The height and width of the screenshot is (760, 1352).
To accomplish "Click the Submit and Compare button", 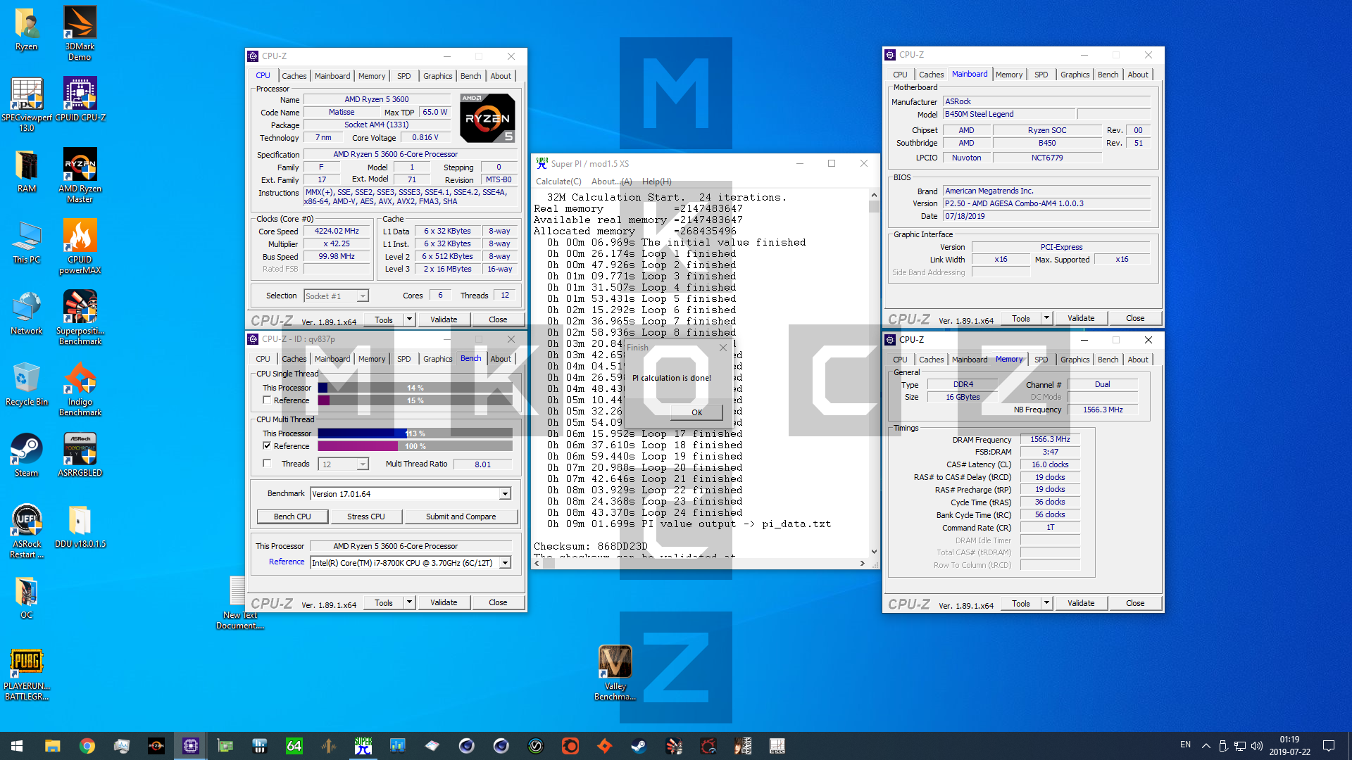I will coord(461,517).
